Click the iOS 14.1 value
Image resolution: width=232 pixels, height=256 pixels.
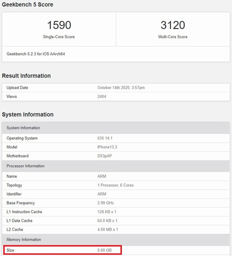(105, 138)
